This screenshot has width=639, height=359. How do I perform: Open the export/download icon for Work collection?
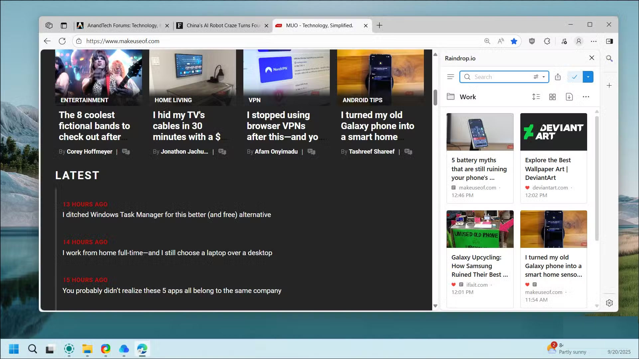(569, 97)
